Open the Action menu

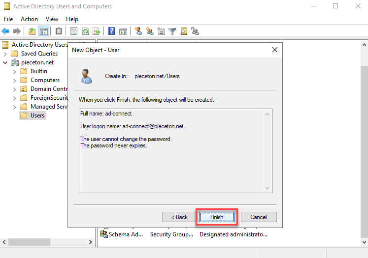point(29,19)
